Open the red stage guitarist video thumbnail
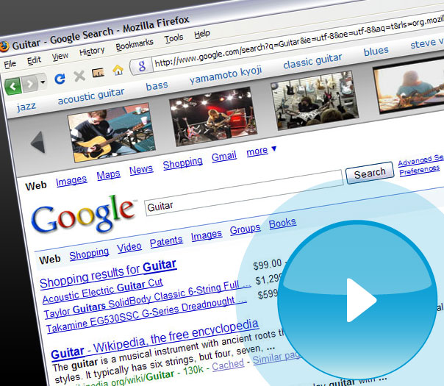This screenshot has height=386, width=444. tap(213, 117)
